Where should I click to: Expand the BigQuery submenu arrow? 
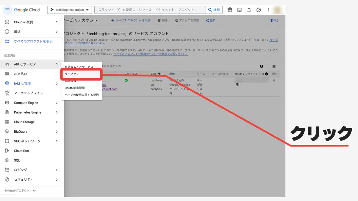tap(57, 132)
